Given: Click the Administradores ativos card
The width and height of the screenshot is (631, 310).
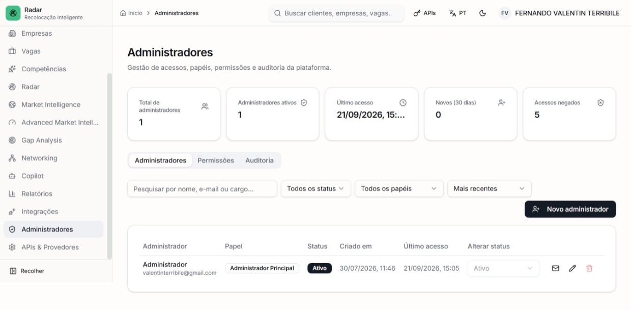Looking at the screenshot, I should 272,114.
